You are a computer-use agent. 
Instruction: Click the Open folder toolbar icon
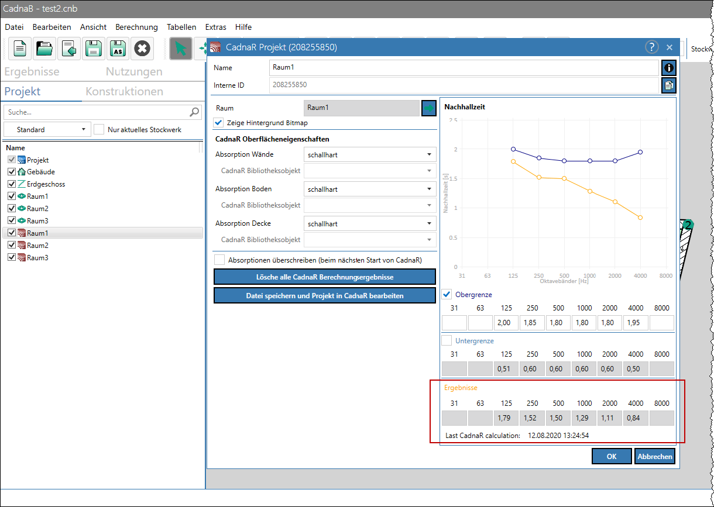[44, 49]
